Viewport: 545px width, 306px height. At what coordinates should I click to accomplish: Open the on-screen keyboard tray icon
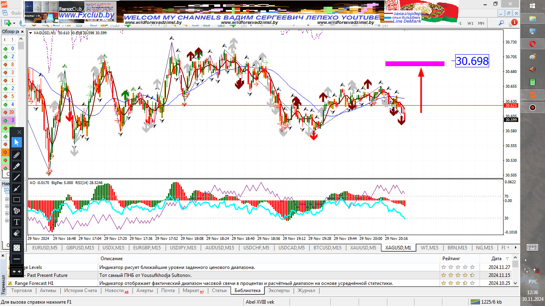point(533,247)
